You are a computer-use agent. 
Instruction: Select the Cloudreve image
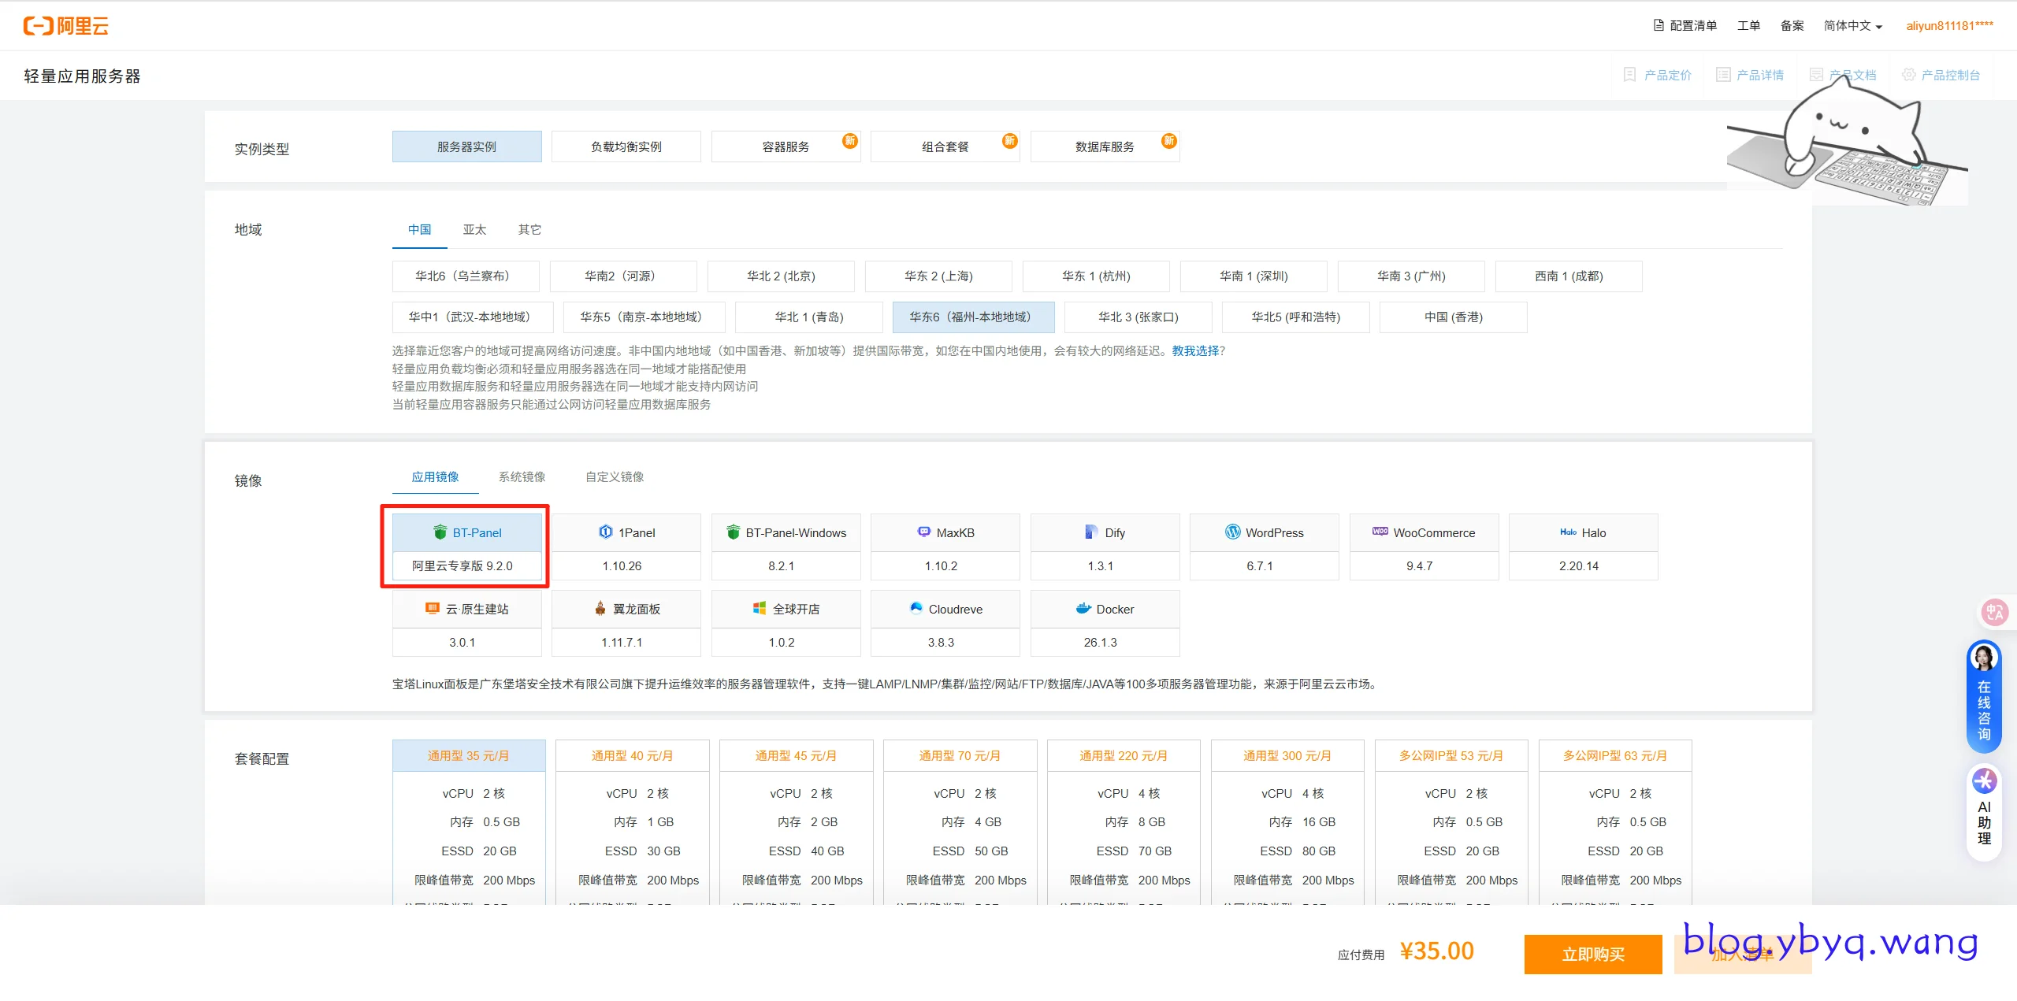945,610
